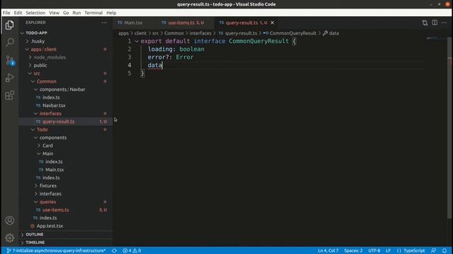Click the line number 3 gutter

tap(130, 57)
